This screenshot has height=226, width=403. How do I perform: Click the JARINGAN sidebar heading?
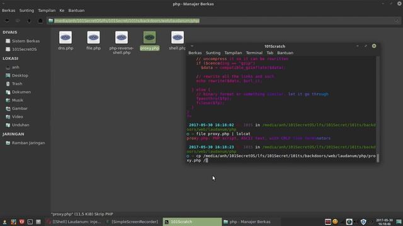click(x=13, y=134)
